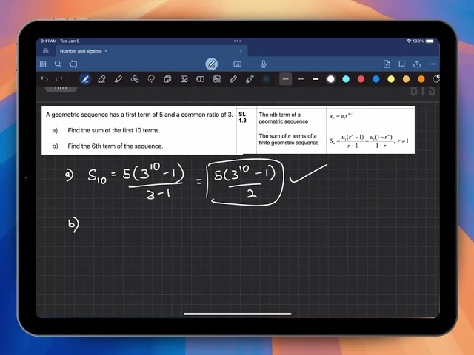Choose the thickest stroke width

316,79
